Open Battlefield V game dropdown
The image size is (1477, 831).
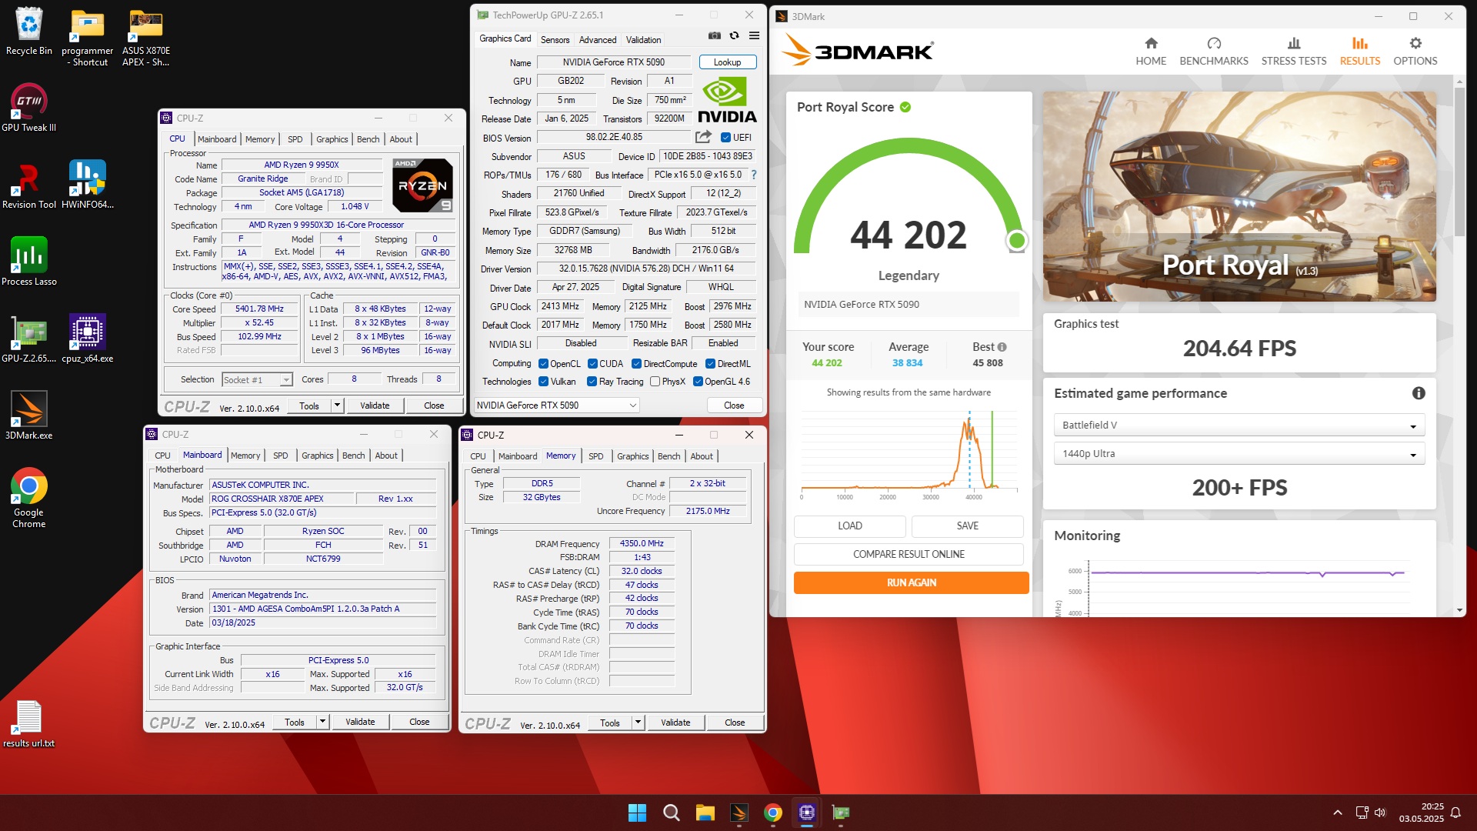[1239, 425]
